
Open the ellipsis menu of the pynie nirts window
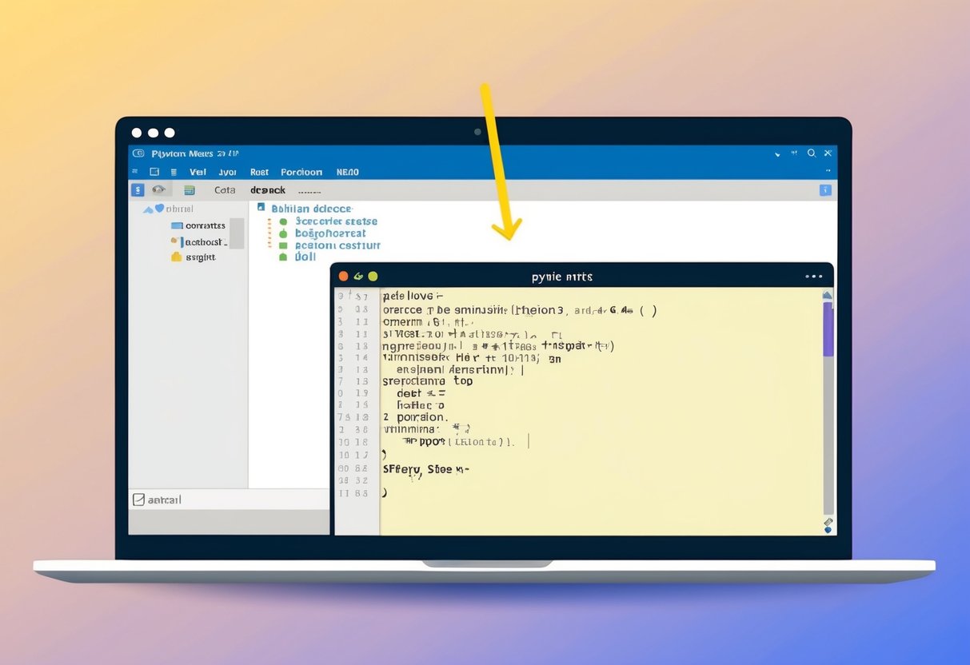click(814, 276)
